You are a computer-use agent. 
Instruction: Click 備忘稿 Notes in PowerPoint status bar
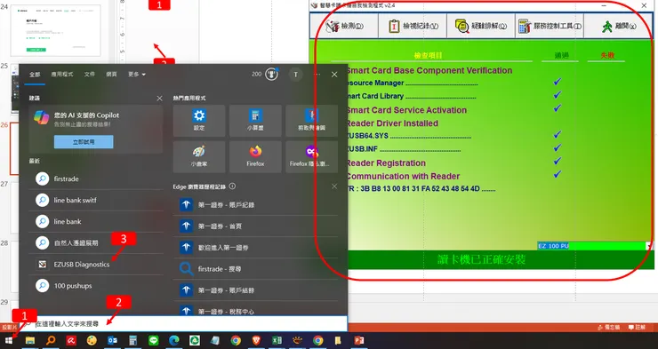(x=608, y=327)
